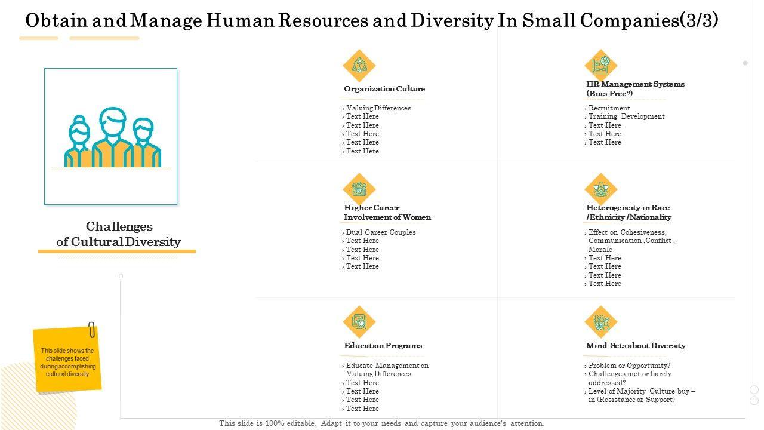Image resolution: width=764 pixels, height=430 pixels.
Task: Click the Recruitment bullet item
Action: [x=609, y=108]
